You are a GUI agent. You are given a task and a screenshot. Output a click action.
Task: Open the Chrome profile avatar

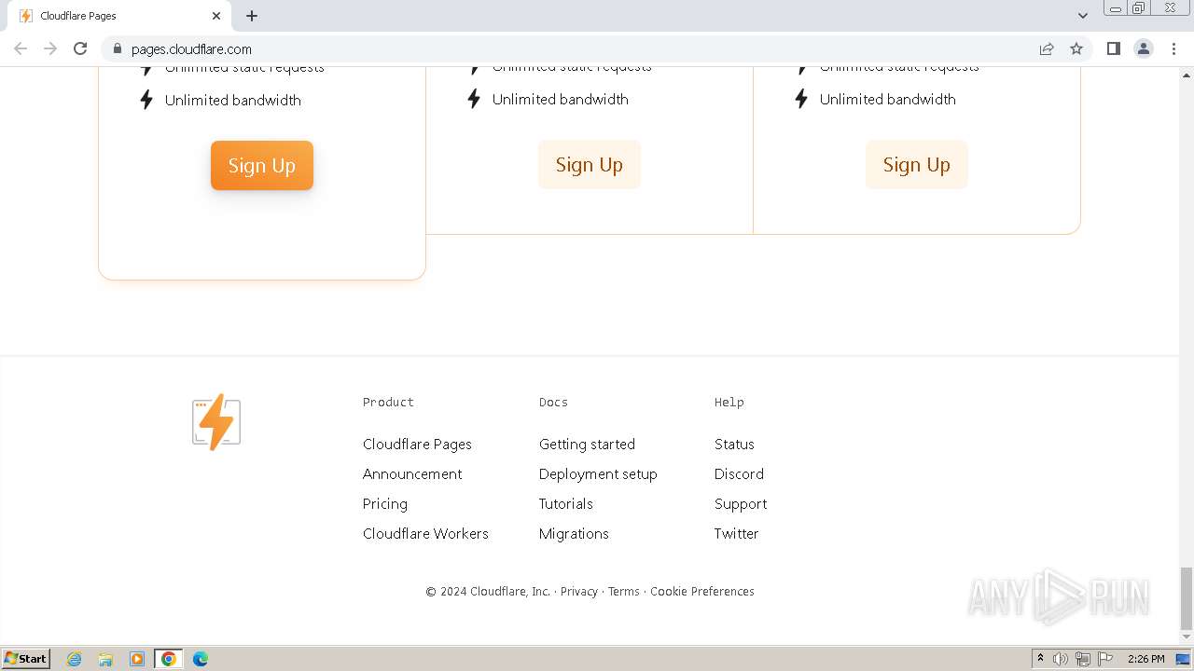click(1144, 48)
